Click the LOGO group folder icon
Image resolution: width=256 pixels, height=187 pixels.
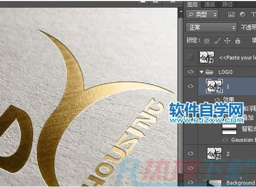pos(209,72)
